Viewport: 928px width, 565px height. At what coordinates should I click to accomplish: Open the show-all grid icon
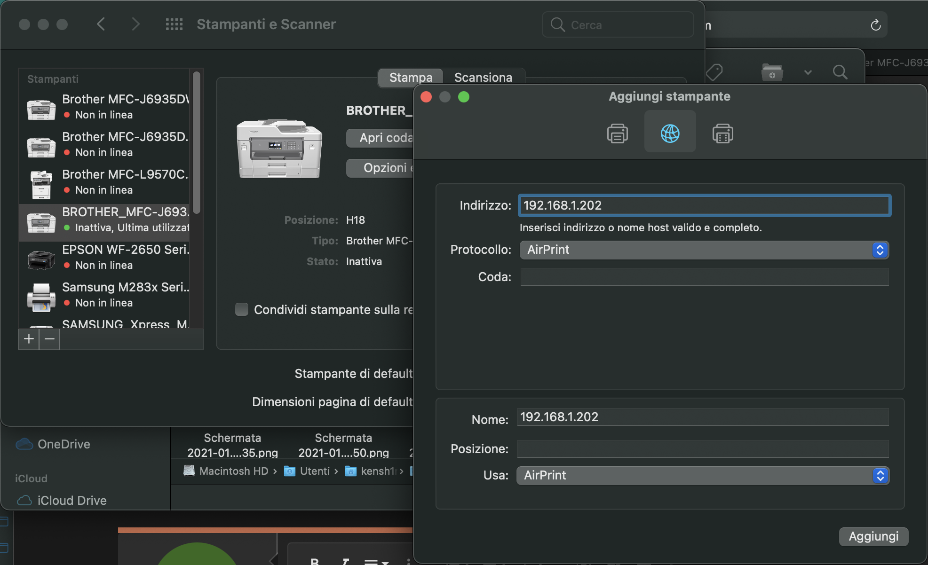click(x=174, y=24)
